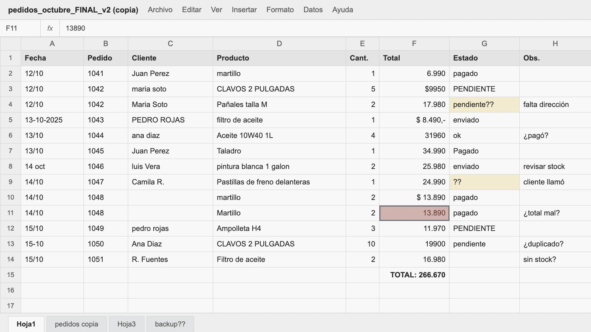The image size is (591, 332).
Task: Open the Ayuda menu
Action: (342, 10)
